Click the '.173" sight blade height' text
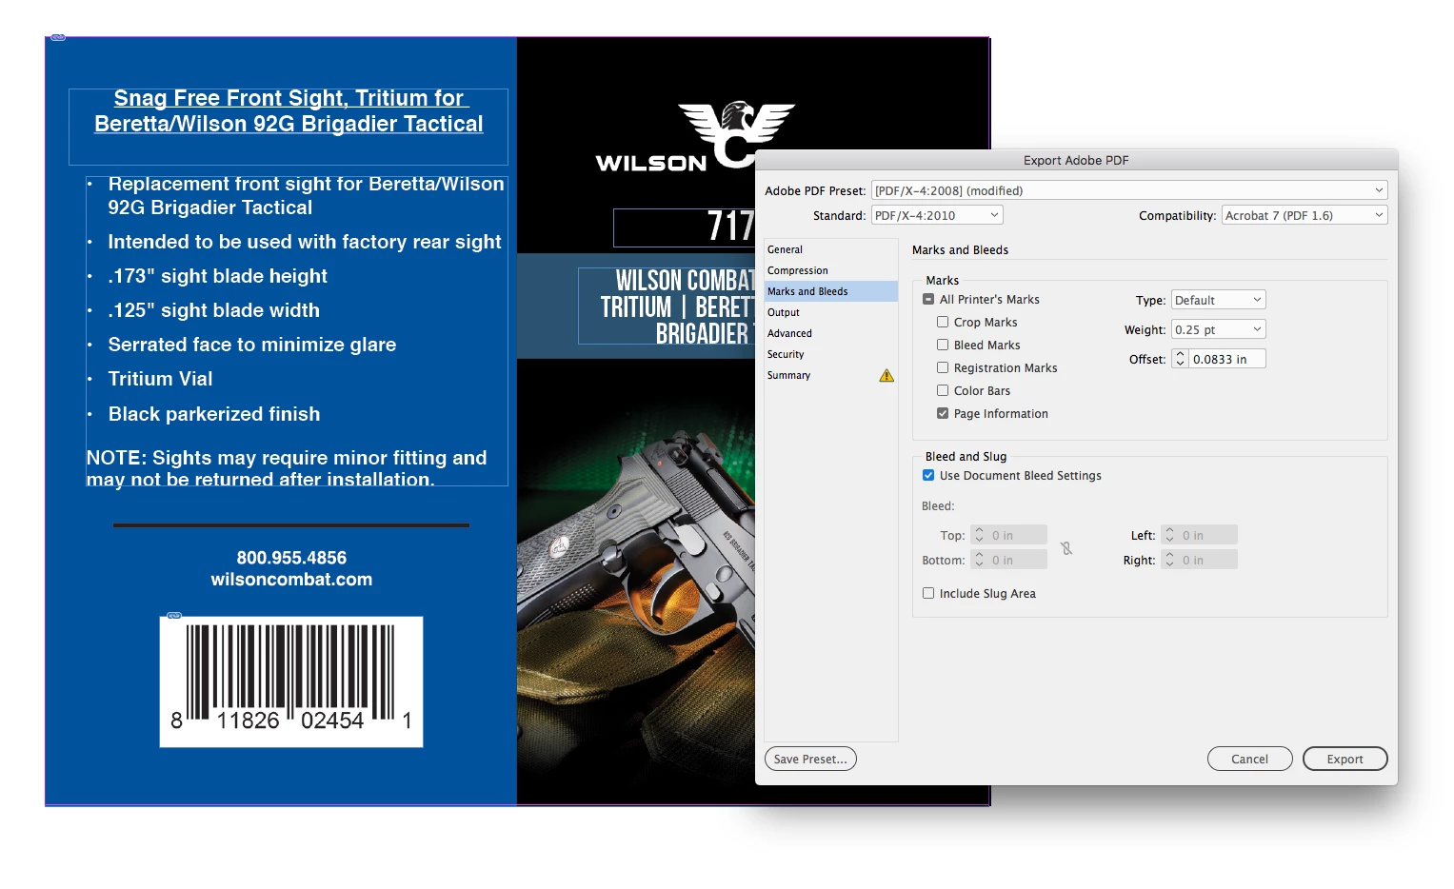 pyautogui.click(x=217, y=276)
